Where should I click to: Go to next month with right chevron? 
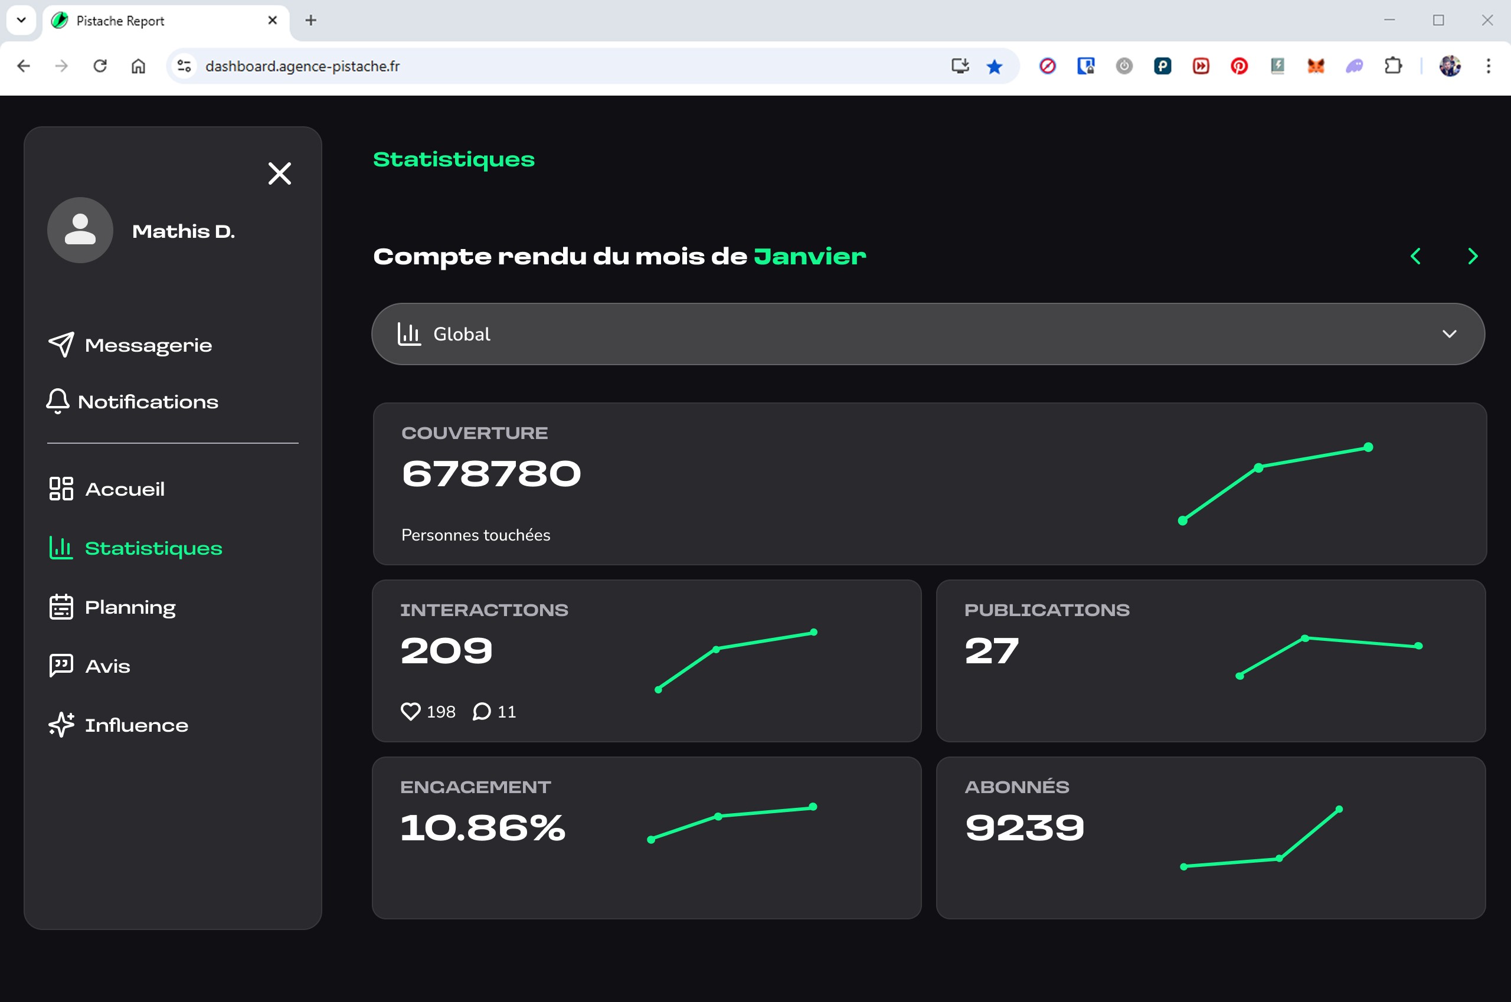1473,256
